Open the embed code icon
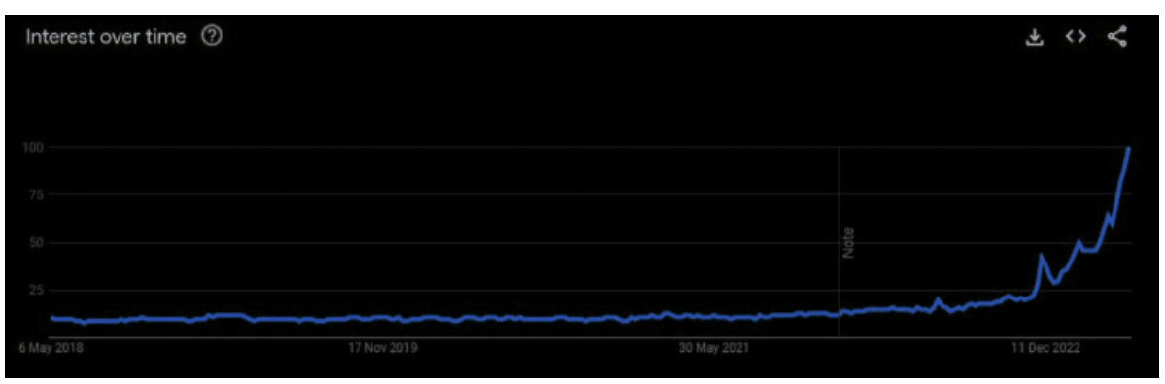Screen dimensions: 1165x384 coord(1075,37)
